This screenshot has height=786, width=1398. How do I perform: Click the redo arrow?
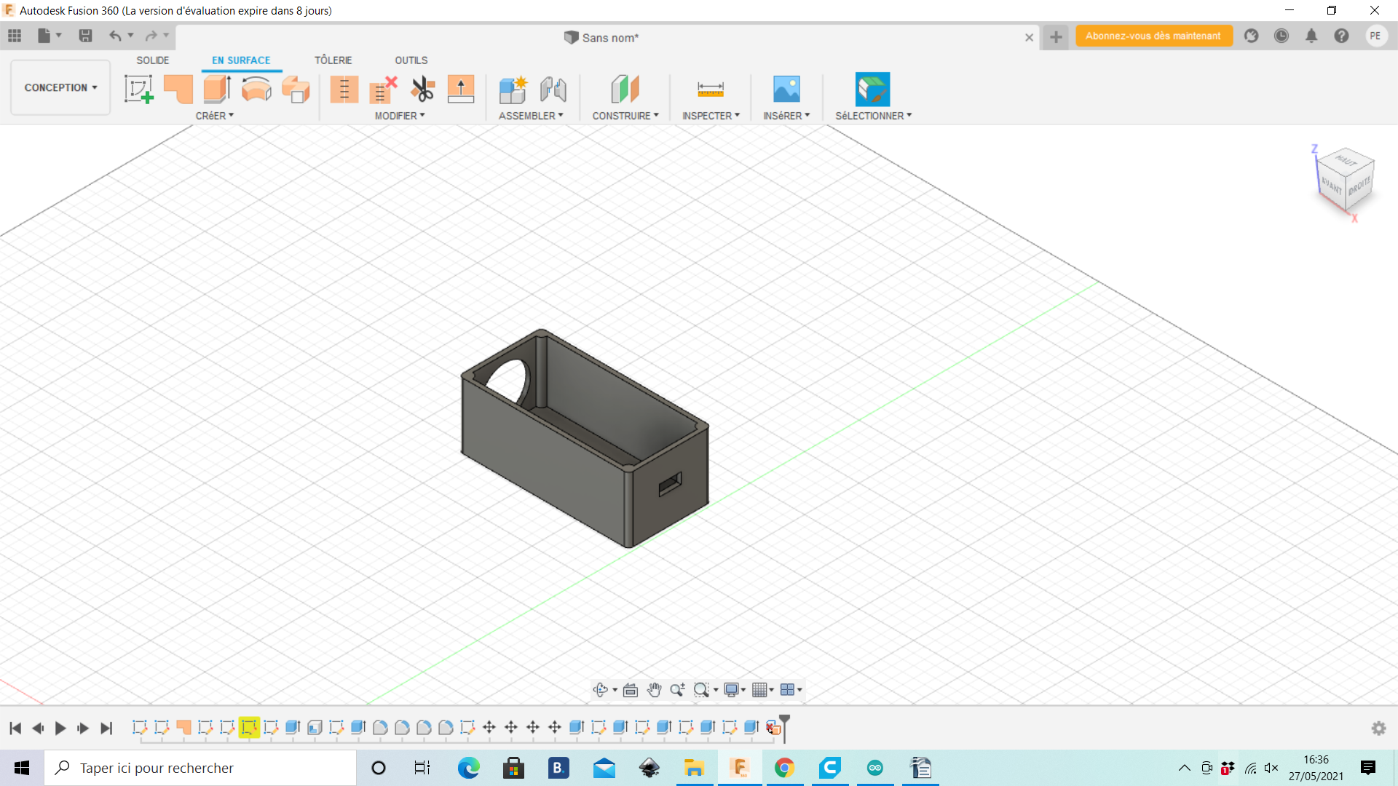[x=151, y=36]
